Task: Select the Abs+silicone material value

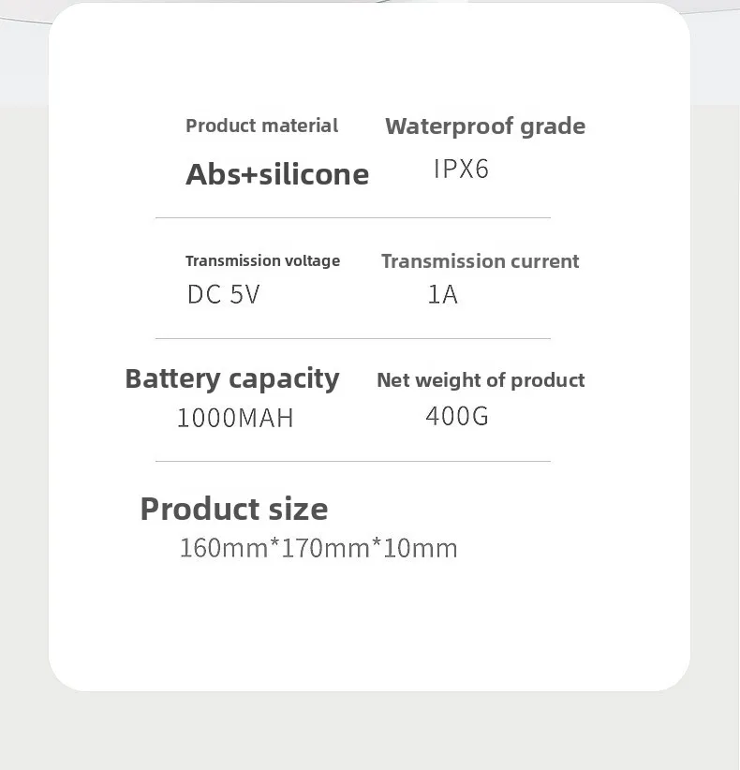Action: coord(277,174)
